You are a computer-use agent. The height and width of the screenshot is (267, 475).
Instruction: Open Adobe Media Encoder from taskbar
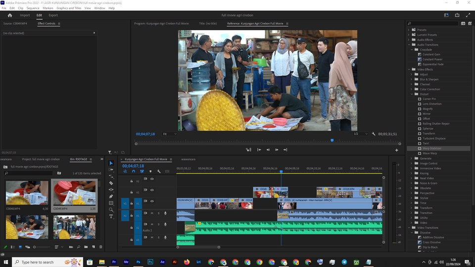[126, 262]
